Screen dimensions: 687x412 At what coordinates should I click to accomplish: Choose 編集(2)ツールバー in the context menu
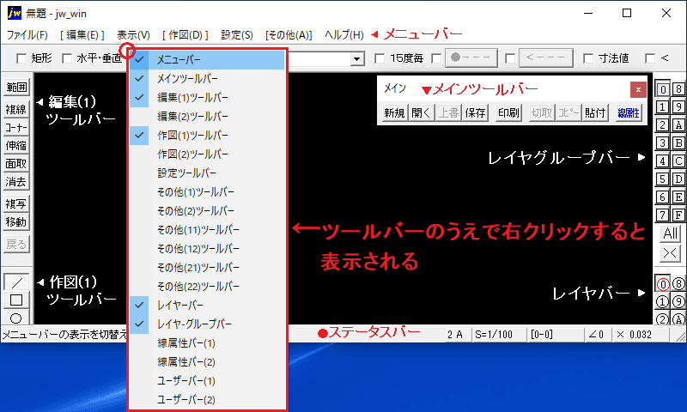(x=207, y=116)
